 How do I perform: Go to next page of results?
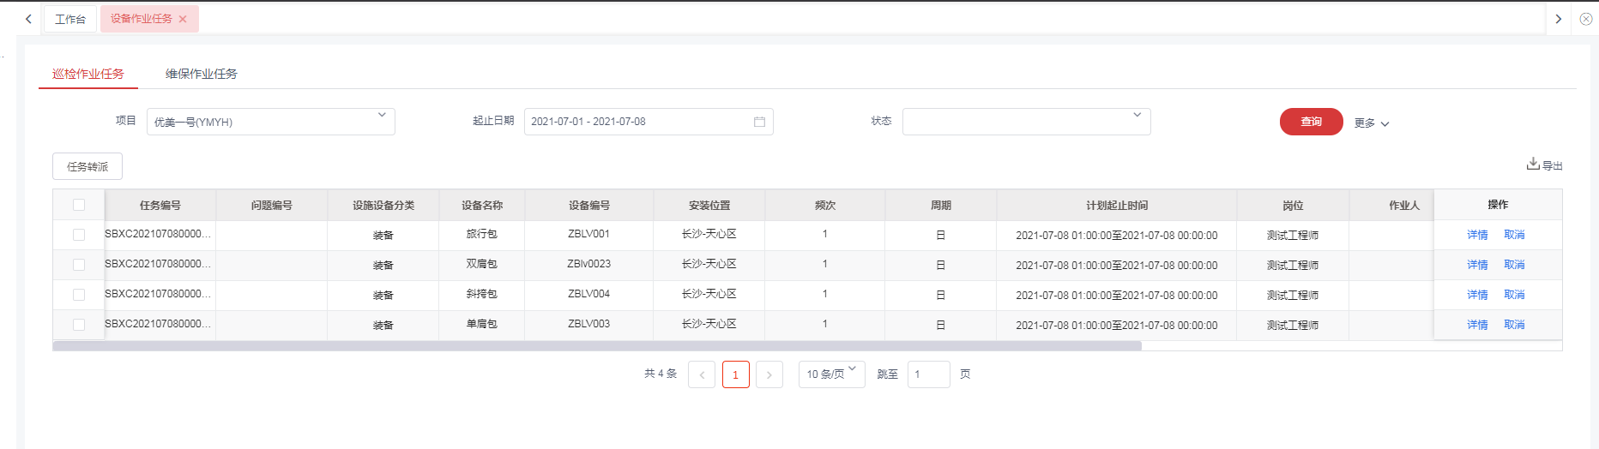point(769,374)
